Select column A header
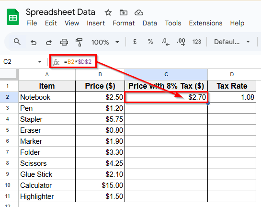This screenshot has width=261, height=207. pyautogui.click(x=47, y=74)
